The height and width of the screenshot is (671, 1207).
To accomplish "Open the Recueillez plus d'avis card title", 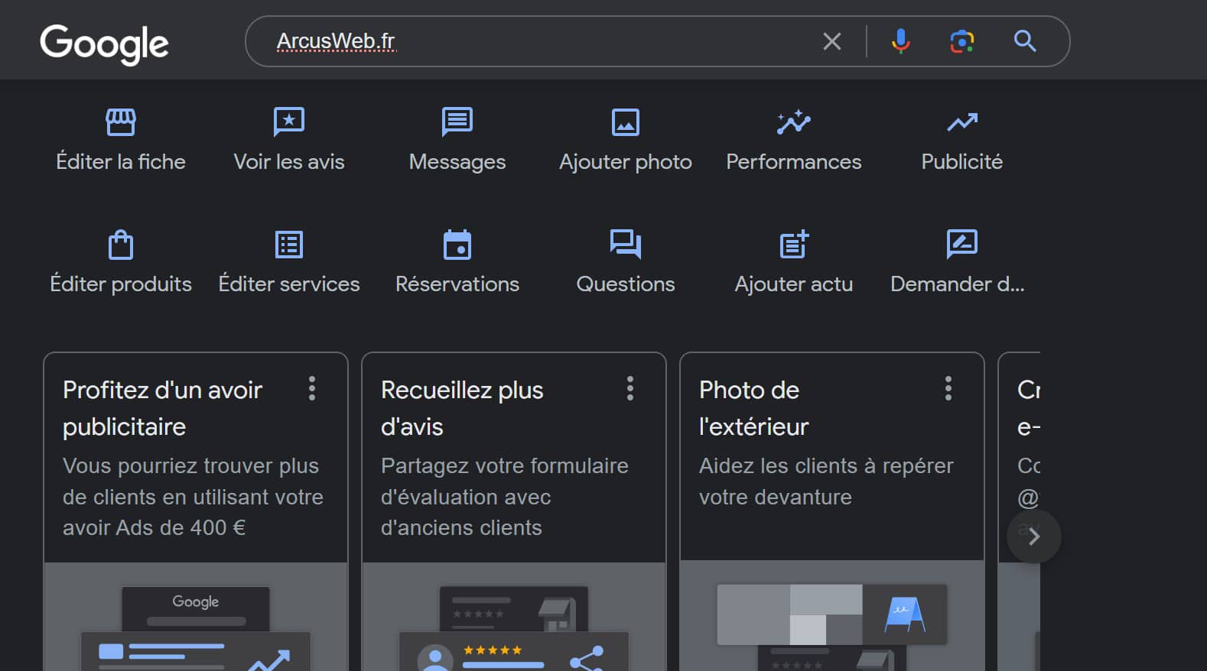I will coord(462,408).
